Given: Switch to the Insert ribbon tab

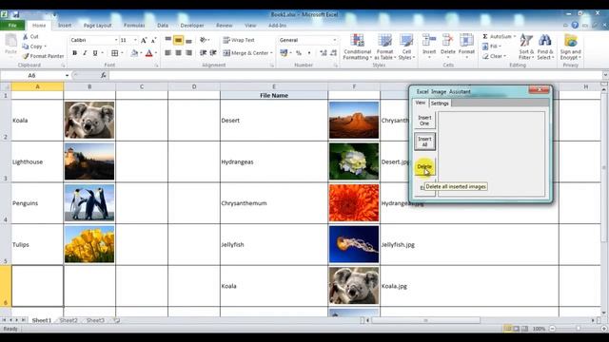Looking at the screenshot, I should 65,26.
